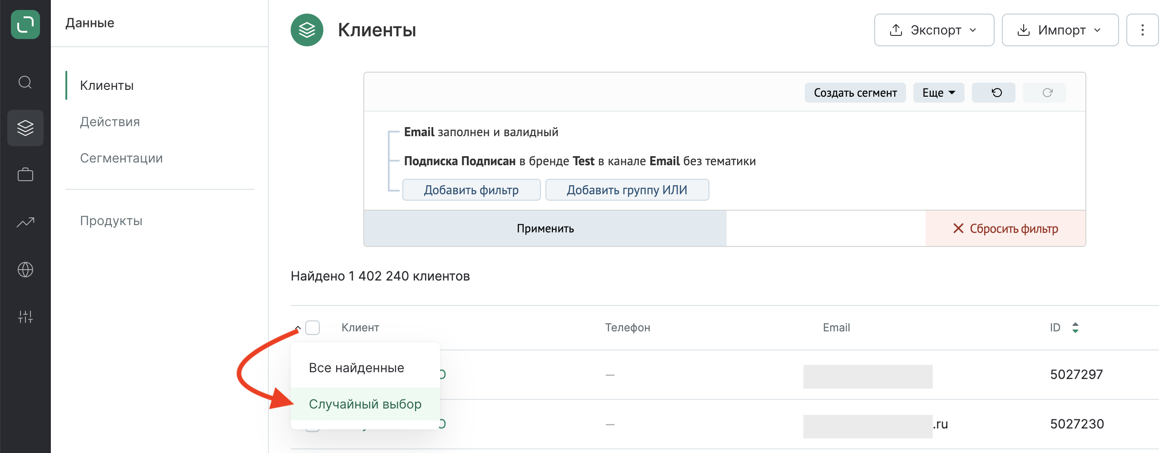Open the three-dot more options menu
This screenshot has height=453, width=1169.
(x=1142, y=30)
